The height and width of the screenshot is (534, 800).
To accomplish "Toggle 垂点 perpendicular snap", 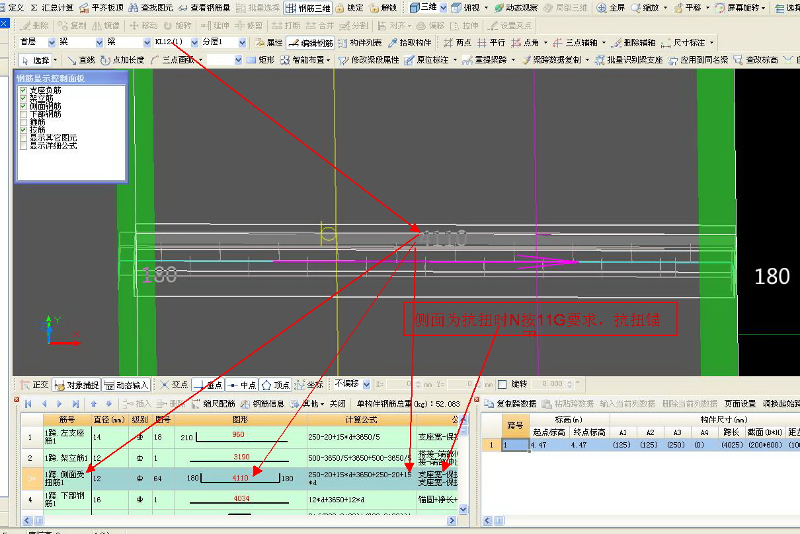I will coord(208,385).
